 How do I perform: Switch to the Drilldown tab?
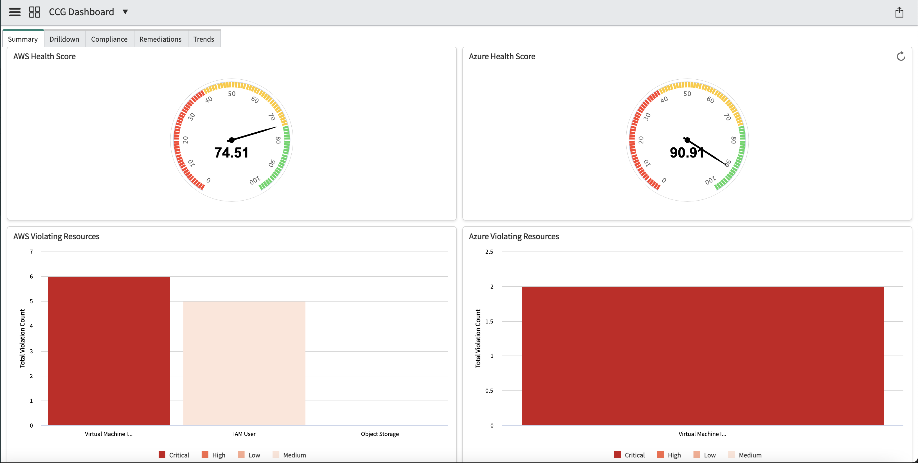64,39
